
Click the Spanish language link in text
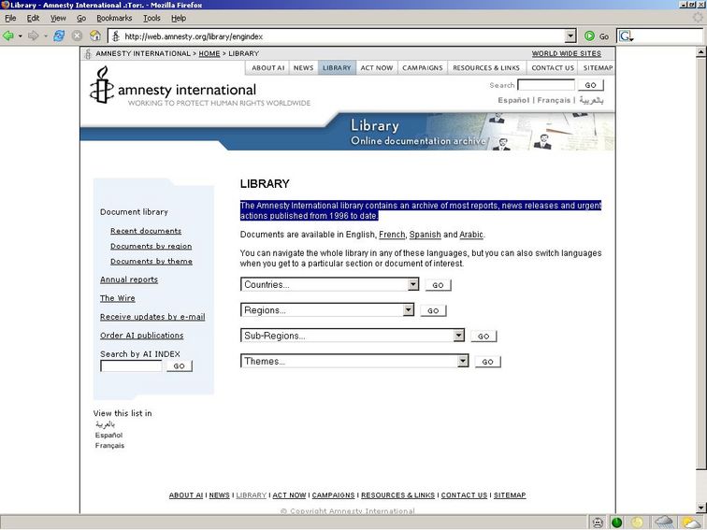pos(426,235)
